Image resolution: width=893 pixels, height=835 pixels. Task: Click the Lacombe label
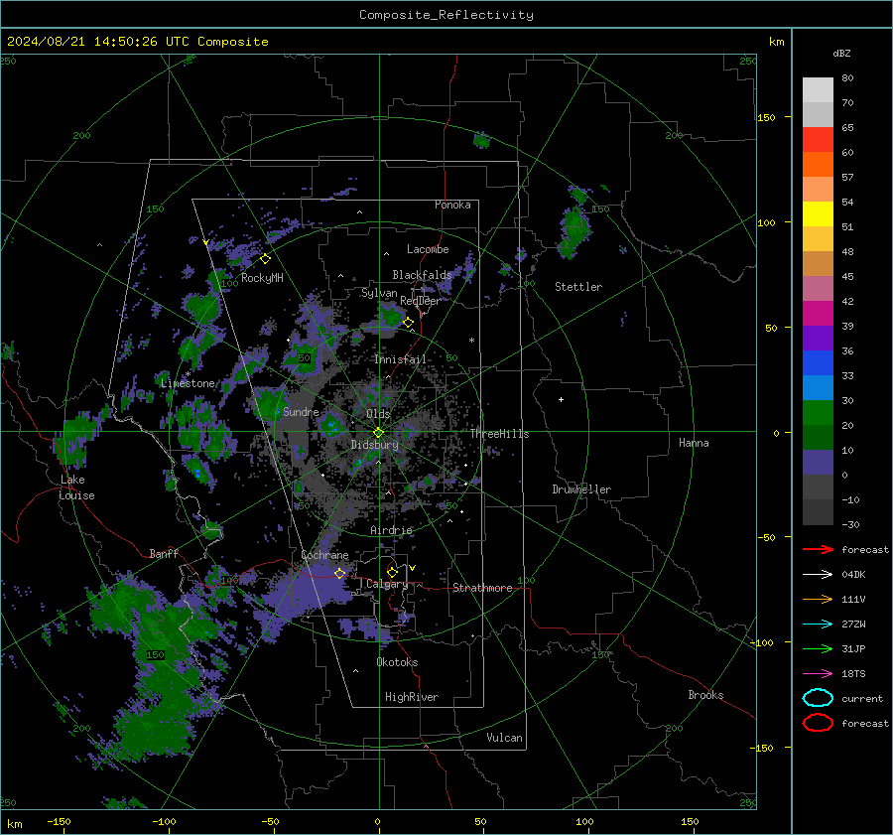pyautogui.click(x=428, y=249)
